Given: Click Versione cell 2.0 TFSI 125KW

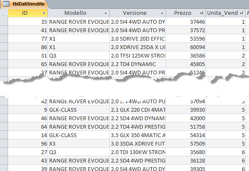Looking at the screenshot, I should (138, 55).
